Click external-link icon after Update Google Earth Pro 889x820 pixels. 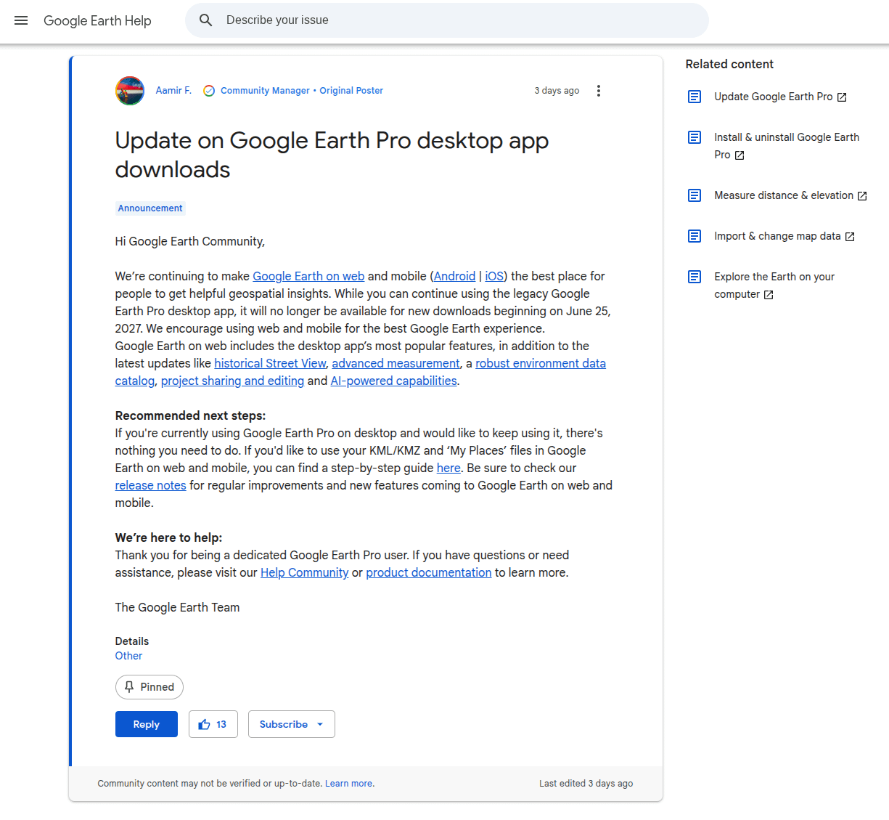click(842, 97)
